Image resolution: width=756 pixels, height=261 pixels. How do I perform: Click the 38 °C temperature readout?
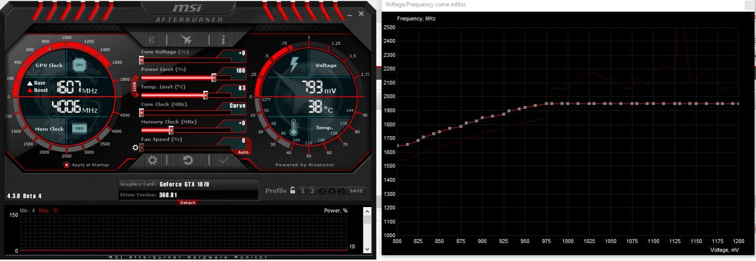coord(321,108)
